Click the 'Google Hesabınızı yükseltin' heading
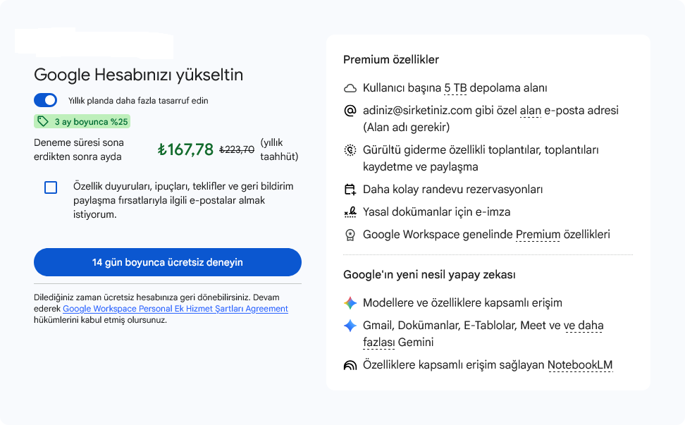Screen dimensions: 685x425 coord(139,75)
